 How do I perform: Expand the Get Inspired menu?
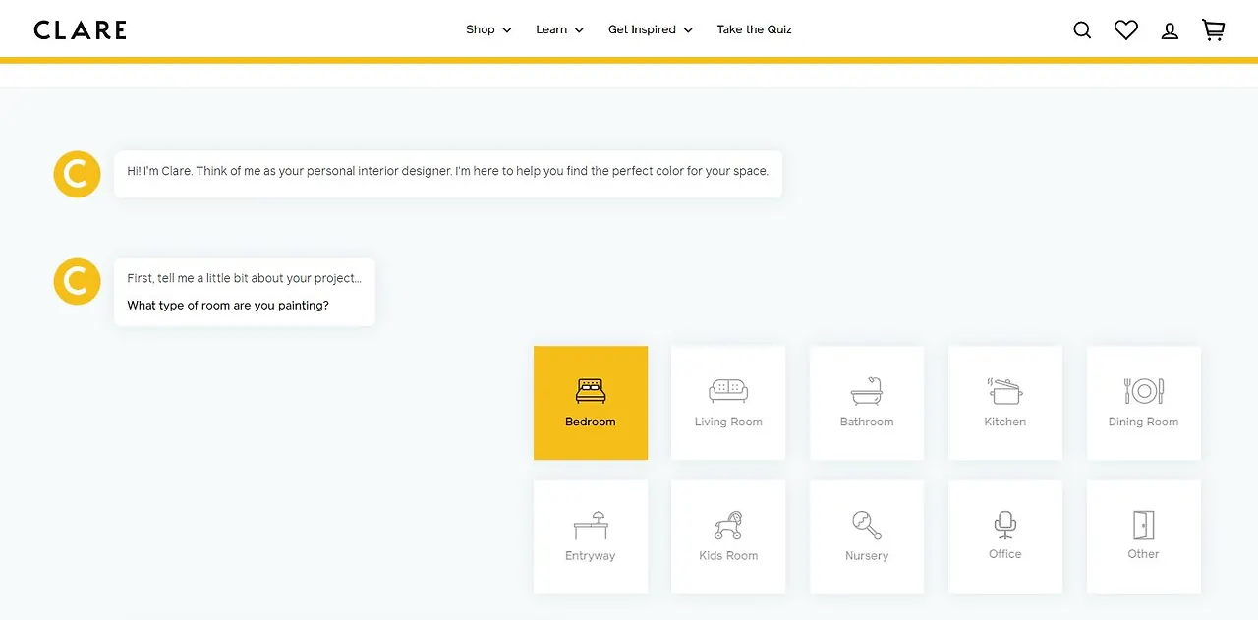tap(651, 29)
